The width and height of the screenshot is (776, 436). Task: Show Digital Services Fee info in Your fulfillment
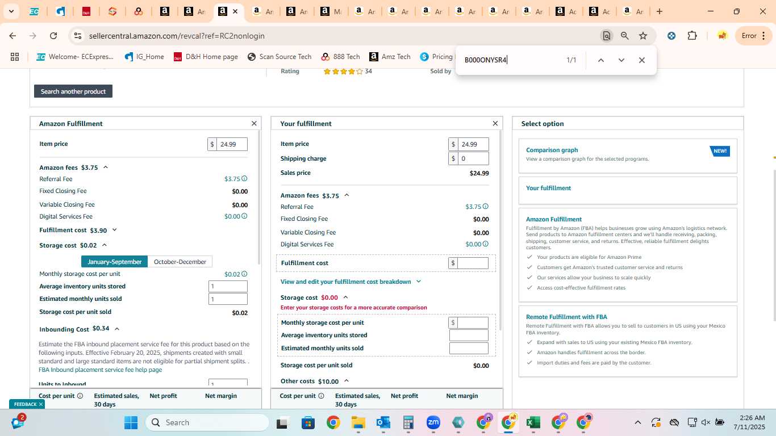click(x=485, y=244)
